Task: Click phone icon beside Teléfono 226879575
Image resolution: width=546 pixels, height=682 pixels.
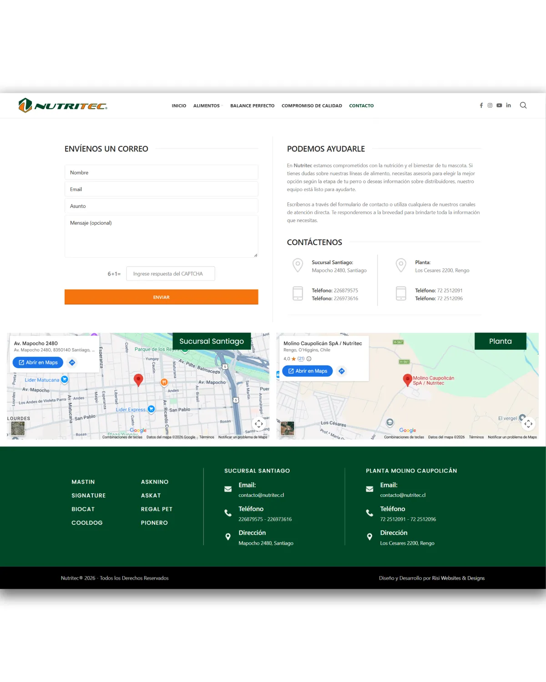Action: [298, 293]
